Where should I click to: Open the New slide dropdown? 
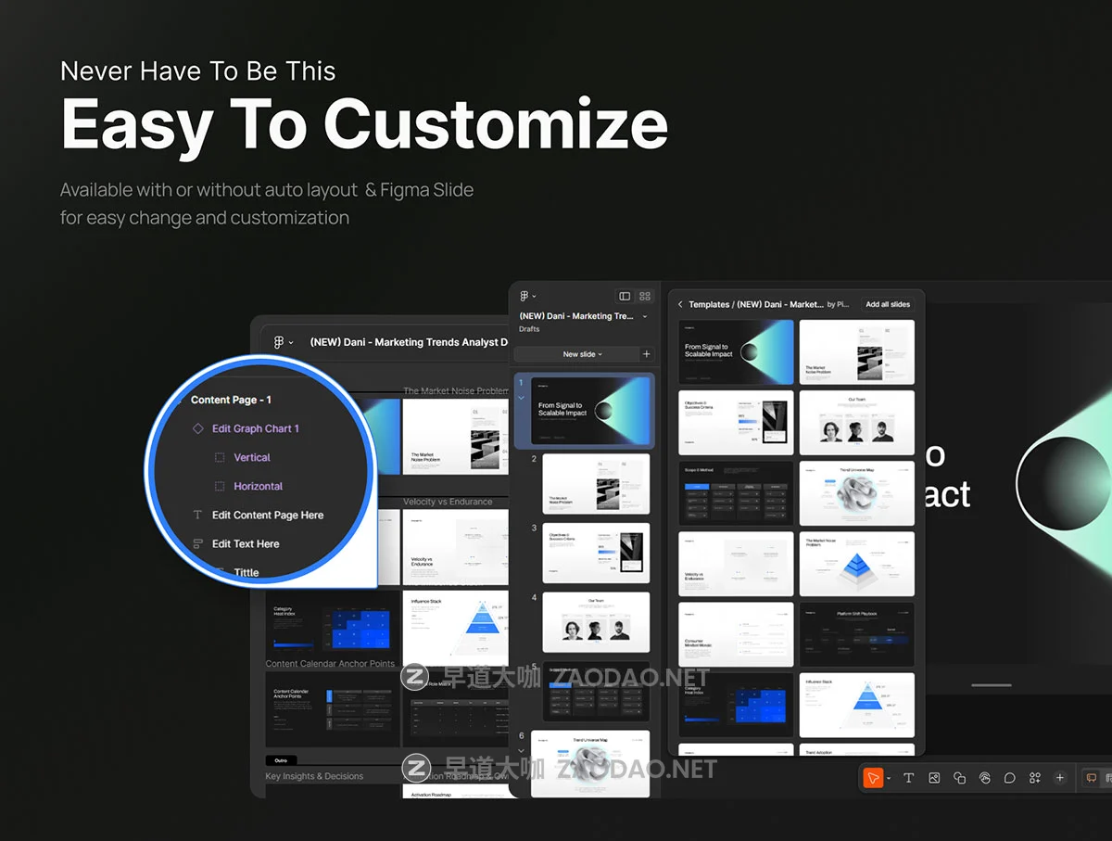click(x=582, y=354)
